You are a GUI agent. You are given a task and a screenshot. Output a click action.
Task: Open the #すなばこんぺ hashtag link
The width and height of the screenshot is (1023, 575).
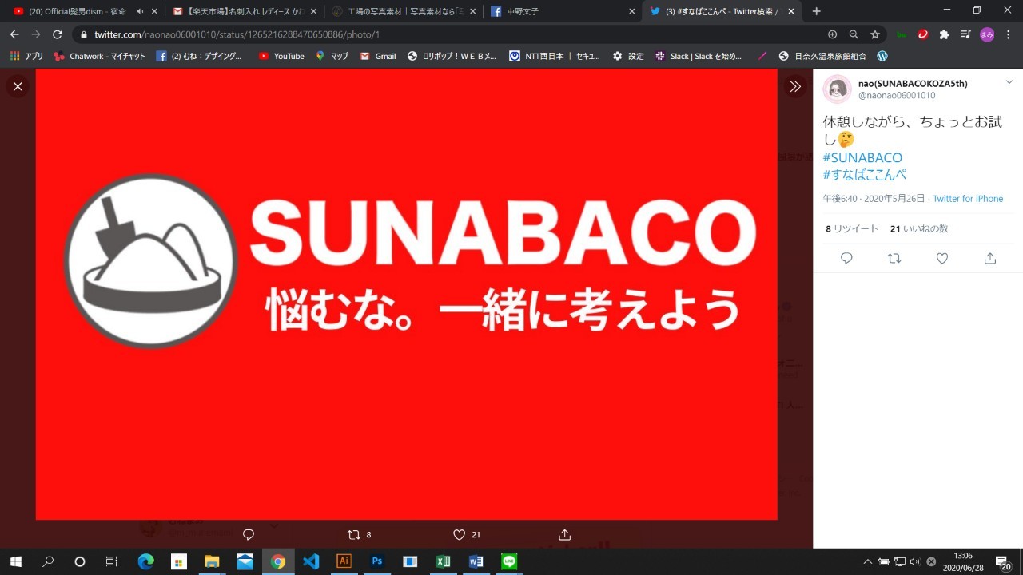(865, 175)
